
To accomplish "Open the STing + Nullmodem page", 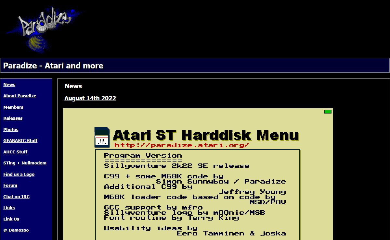I will 25,163.
